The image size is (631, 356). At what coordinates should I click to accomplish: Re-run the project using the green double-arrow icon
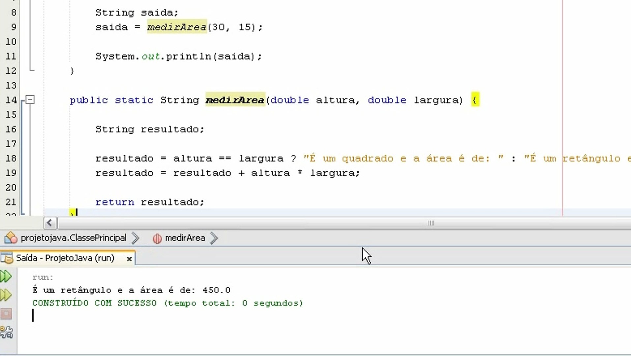click(x=6, y=276)
